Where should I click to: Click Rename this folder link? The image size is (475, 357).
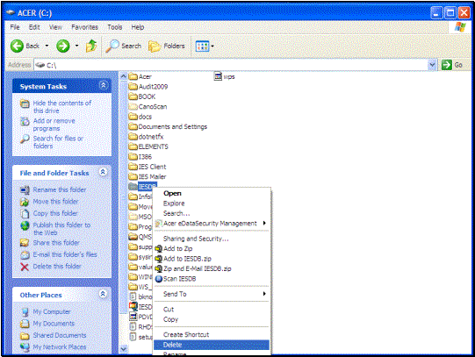tap(60, 189)
